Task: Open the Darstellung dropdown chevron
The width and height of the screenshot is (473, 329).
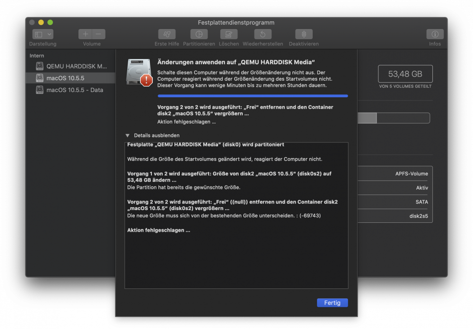Action: point(49,34)
